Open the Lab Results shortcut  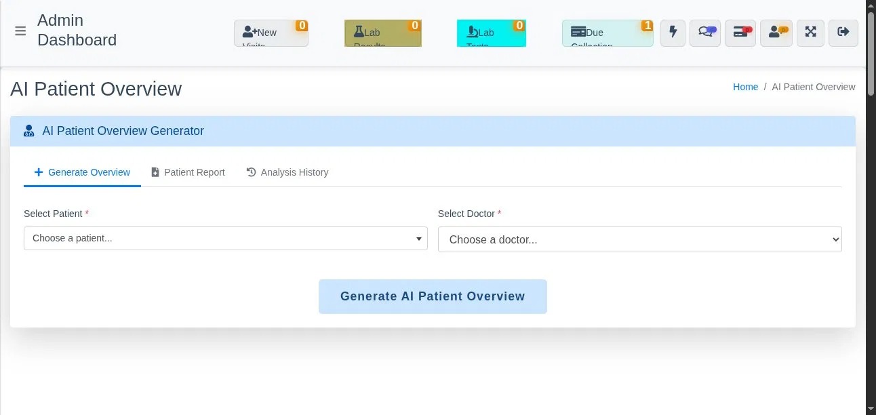point(383,33)
